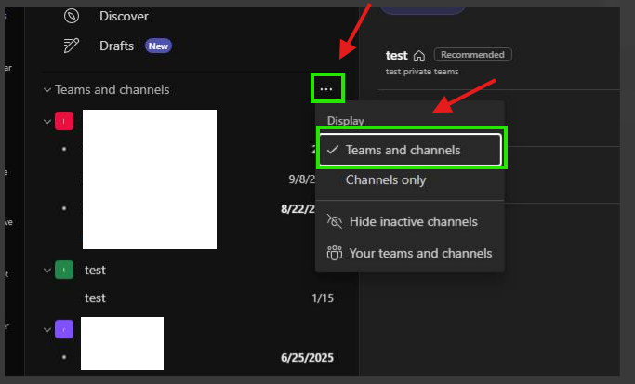Open the Drafts section
635x384 pixels.
point(116,46)
